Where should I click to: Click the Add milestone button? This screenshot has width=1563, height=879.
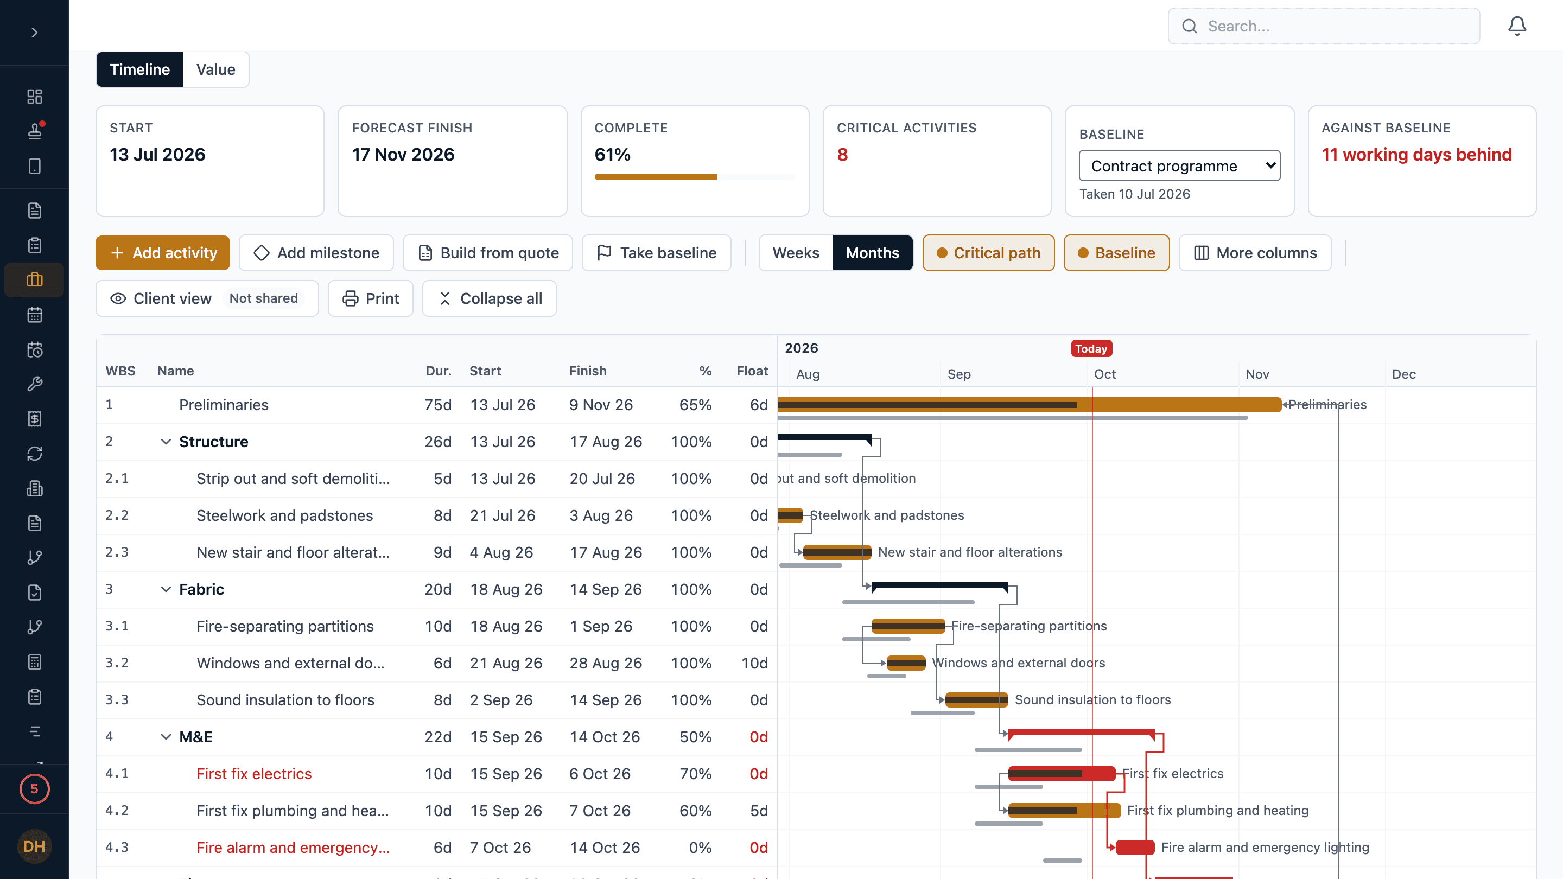click(x=316, y=253)
